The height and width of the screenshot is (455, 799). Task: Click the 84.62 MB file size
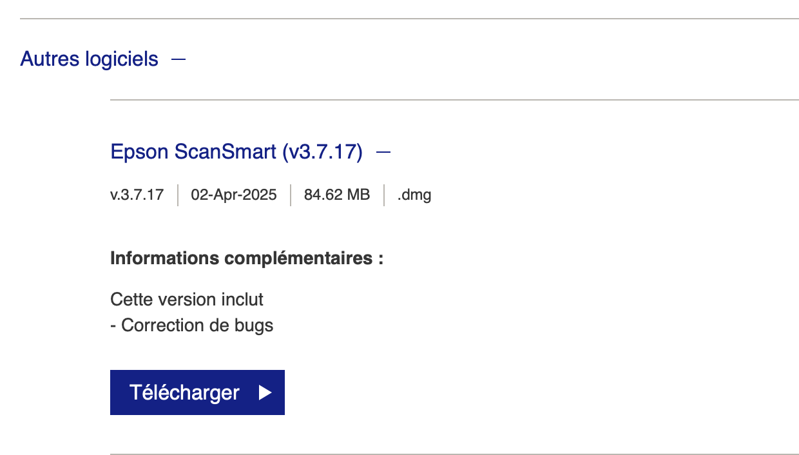tap(337, 195)
